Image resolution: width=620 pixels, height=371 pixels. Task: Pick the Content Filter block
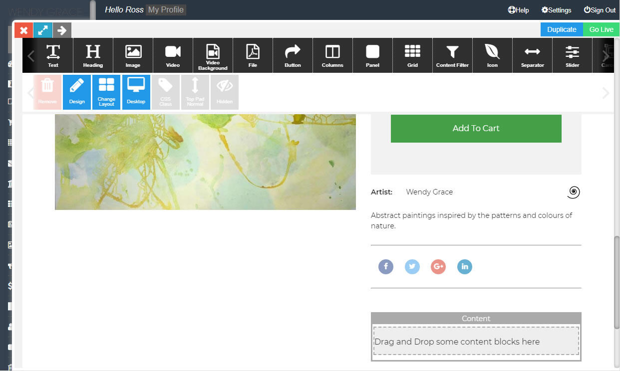click(452, 55)
